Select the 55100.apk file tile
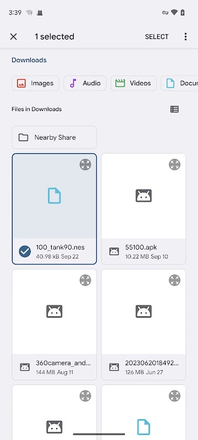Viewport: 198px width, 440px height. [x=144, y=209]
